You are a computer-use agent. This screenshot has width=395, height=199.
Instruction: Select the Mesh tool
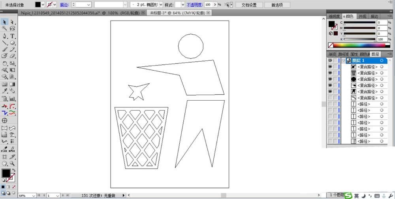click(4, 84)
